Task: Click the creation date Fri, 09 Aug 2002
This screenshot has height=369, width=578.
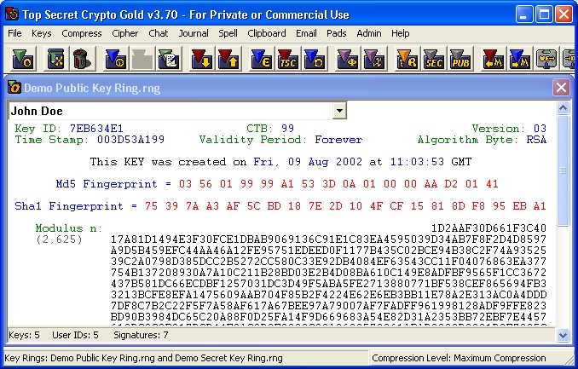Action: [308, 161]
